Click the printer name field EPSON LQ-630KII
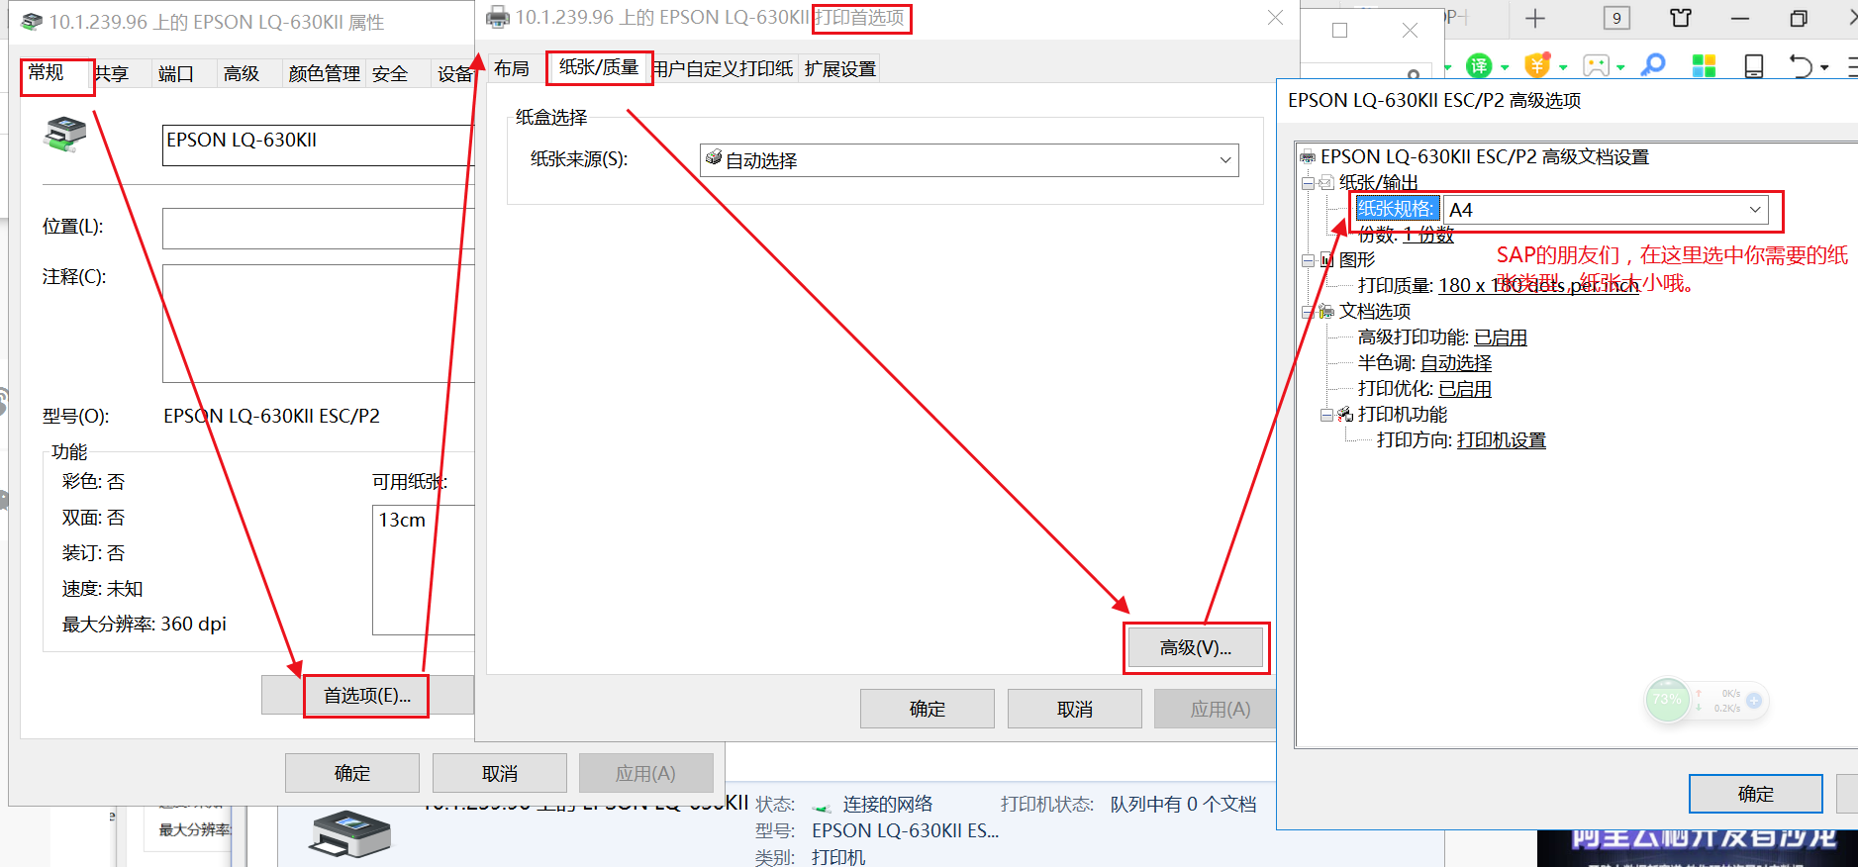The height and width of the screenshot is (867, 1858). [318, 144]
